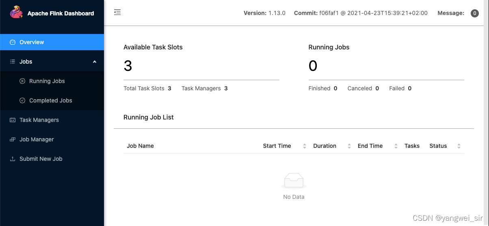Sort job list by Status

[459, 146]
